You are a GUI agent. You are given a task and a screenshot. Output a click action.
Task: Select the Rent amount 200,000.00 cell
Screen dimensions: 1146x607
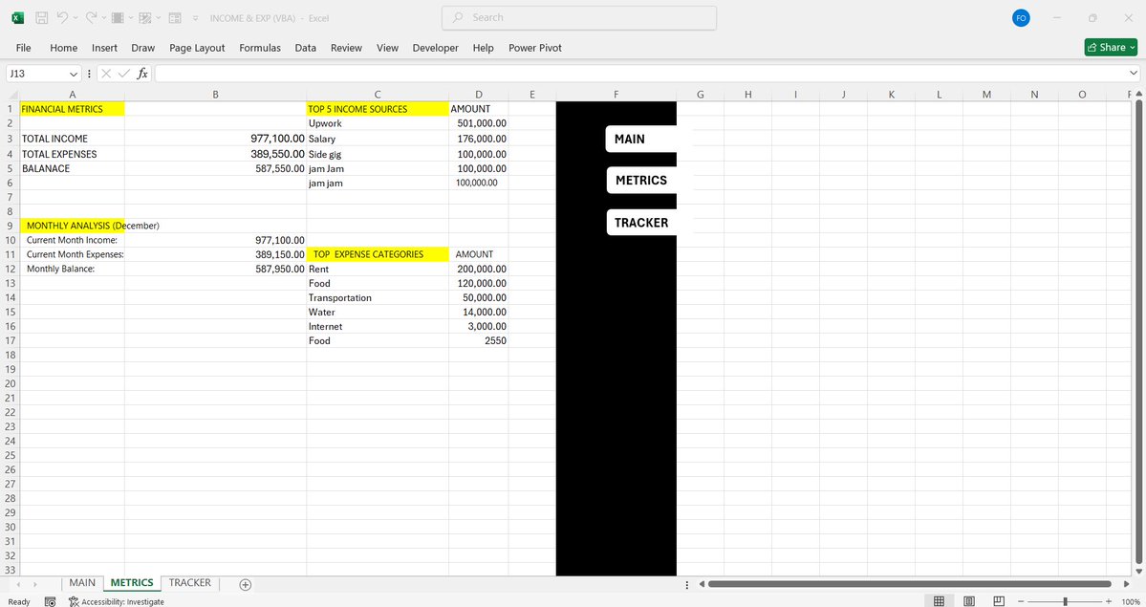point(479,269)
